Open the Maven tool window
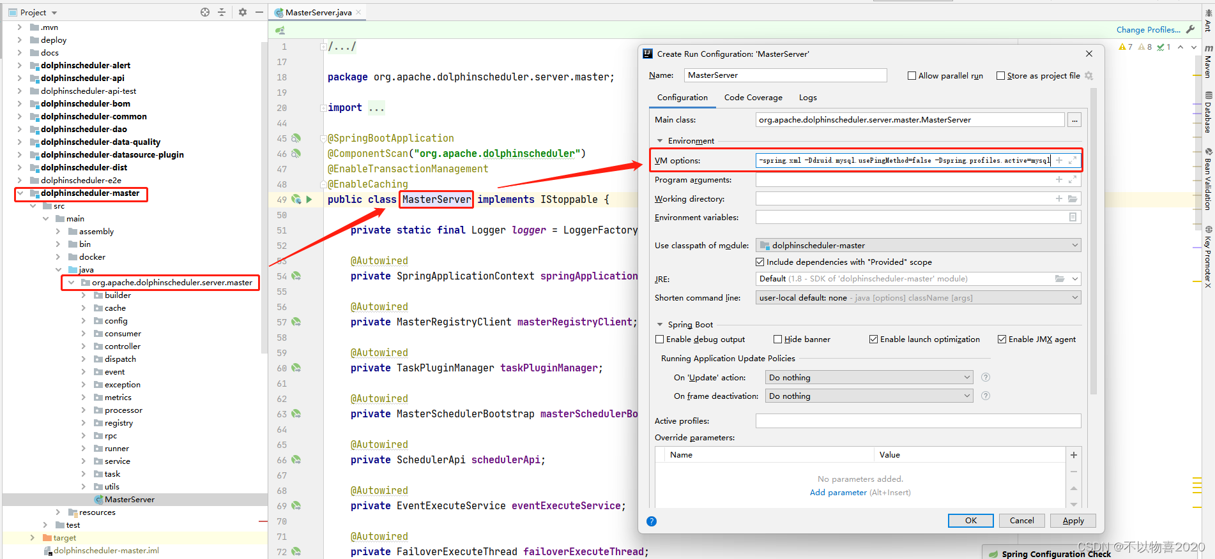The image size is (1215, 559). (1208, 61)
